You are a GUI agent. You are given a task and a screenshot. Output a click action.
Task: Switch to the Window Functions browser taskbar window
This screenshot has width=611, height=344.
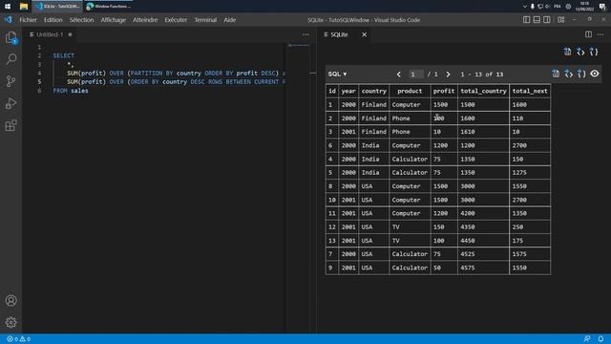tap(108, 7)
